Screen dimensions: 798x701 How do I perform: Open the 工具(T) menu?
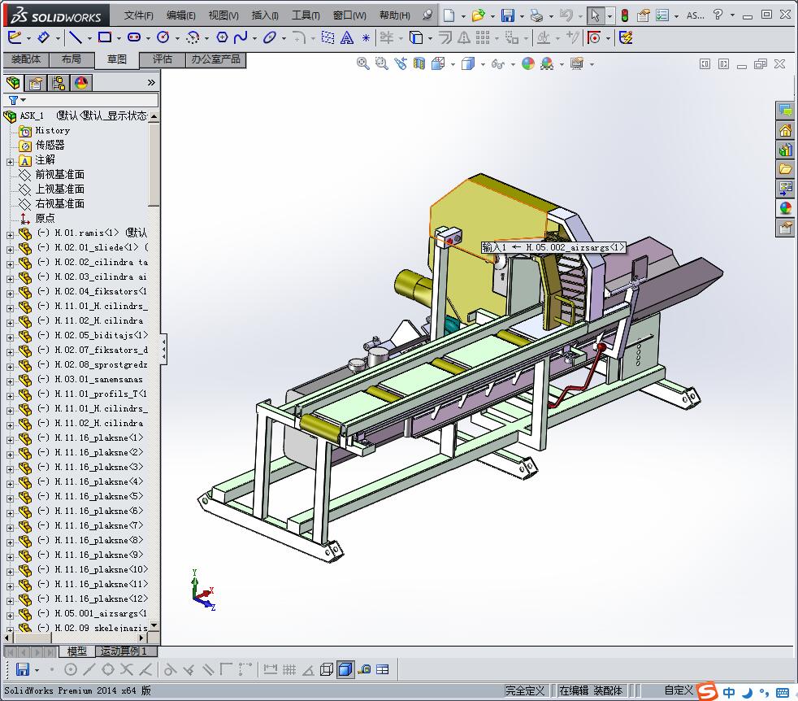(306, 15)
